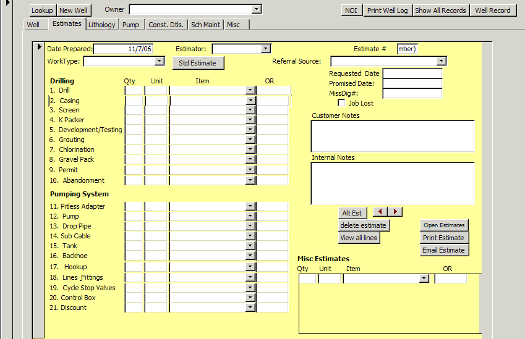Click the New Well button
The height and width of the screenshot is (339, 525).
[x=73, y=10]
